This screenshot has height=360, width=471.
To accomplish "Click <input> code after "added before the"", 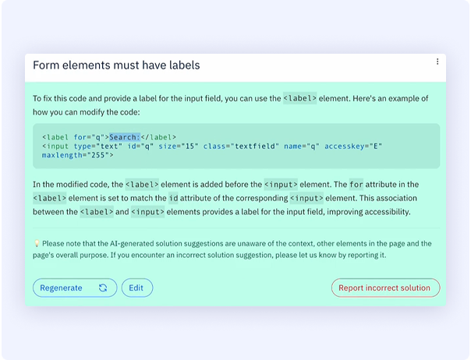I will (x=280, y=185).
